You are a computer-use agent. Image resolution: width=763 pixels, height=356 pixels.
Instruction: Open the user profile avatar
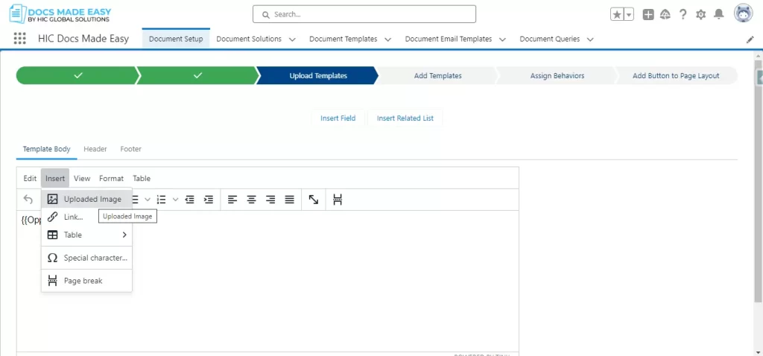click(743, 13)
